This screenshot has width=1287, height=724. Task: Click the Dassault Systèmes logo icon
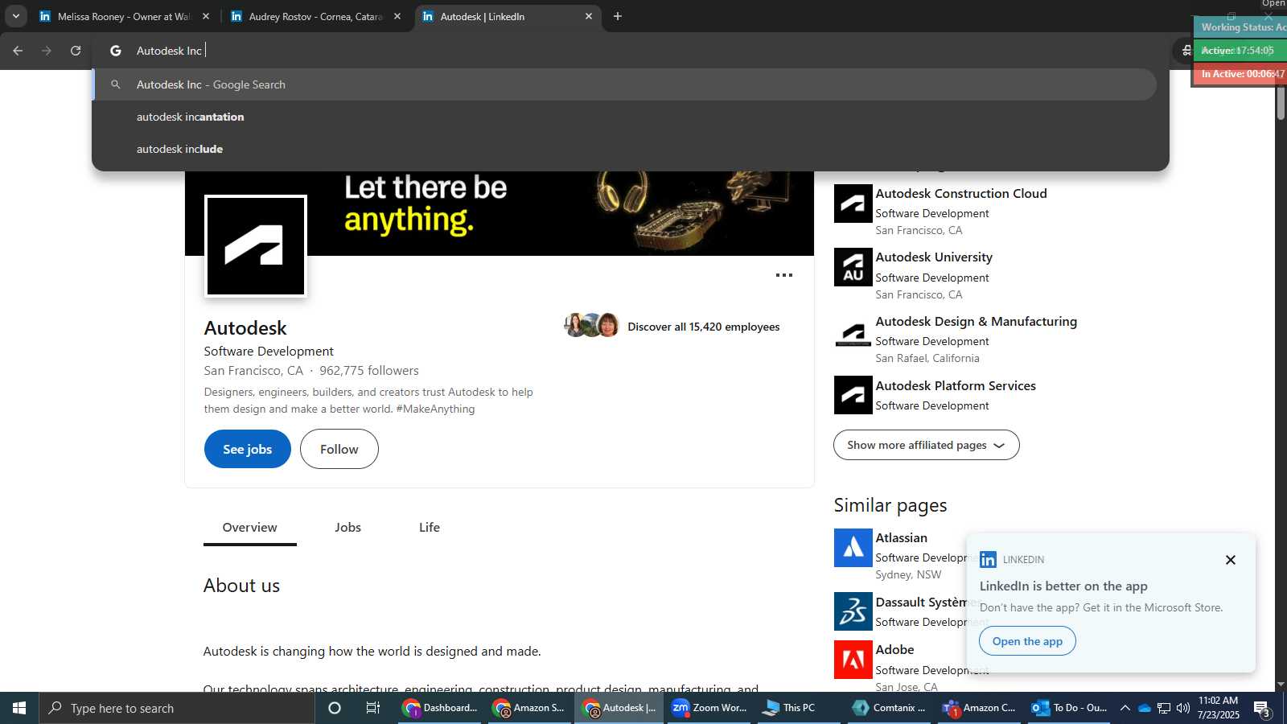point(853,611)
